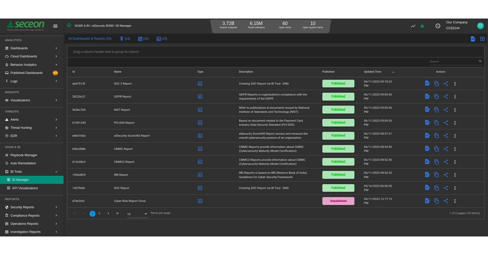
Task: Expand the Logs sidebar menu
Action: [32, 81]
